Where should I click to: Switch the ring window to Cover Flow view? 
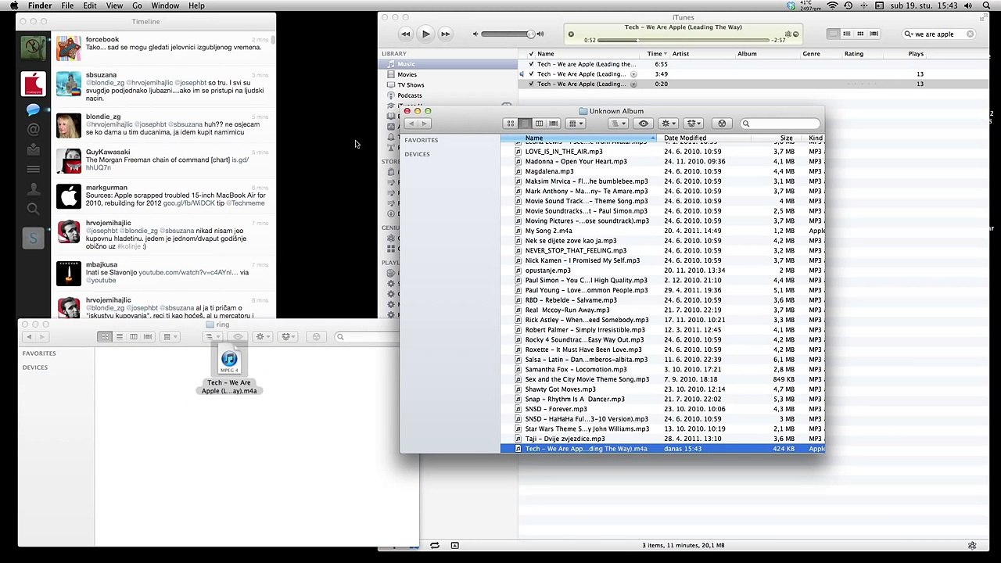(147, 336)
